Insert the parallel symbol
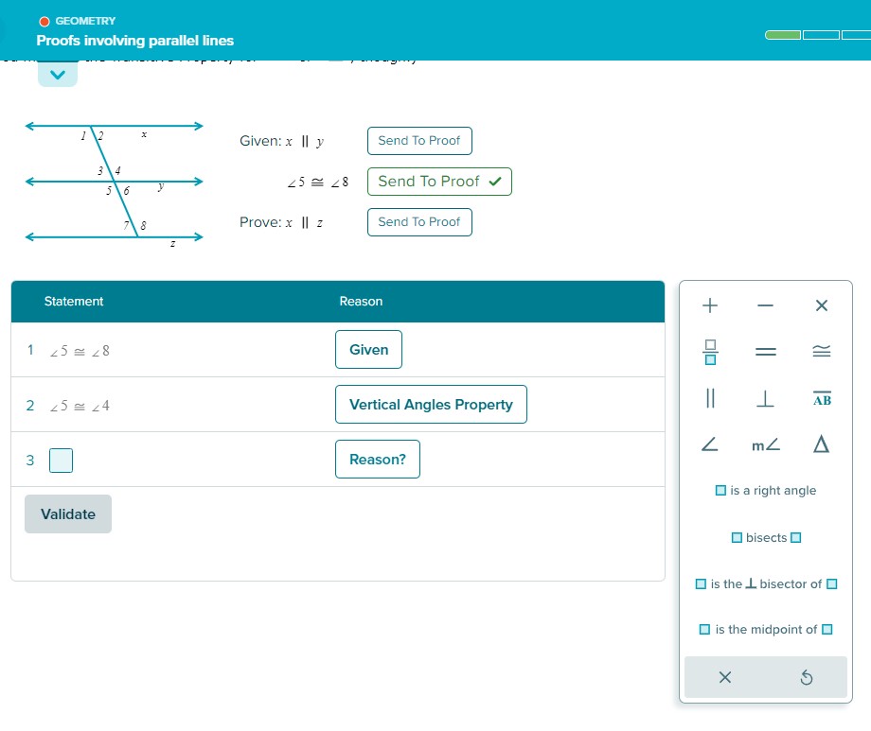 click(x=709, y=398)
